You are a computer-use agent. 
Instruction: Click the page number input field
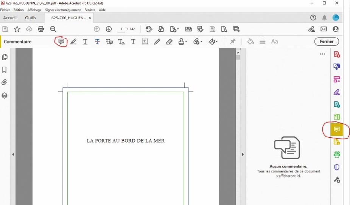(121, 29)
